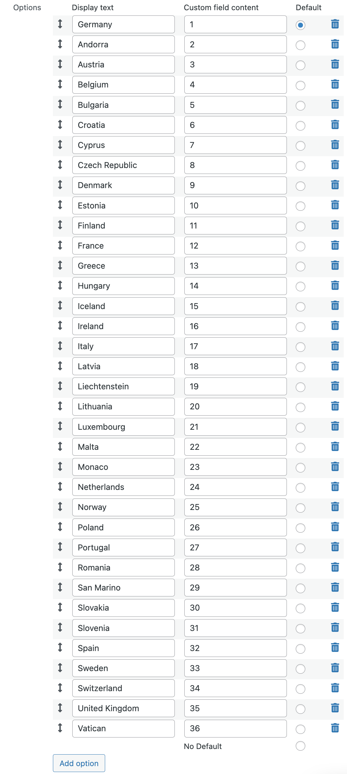The image size is (347, 774).
Task: Click the Add option button
Action: point(79,763)
